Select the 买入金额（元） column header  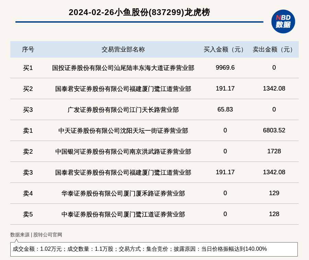[225, 49]
